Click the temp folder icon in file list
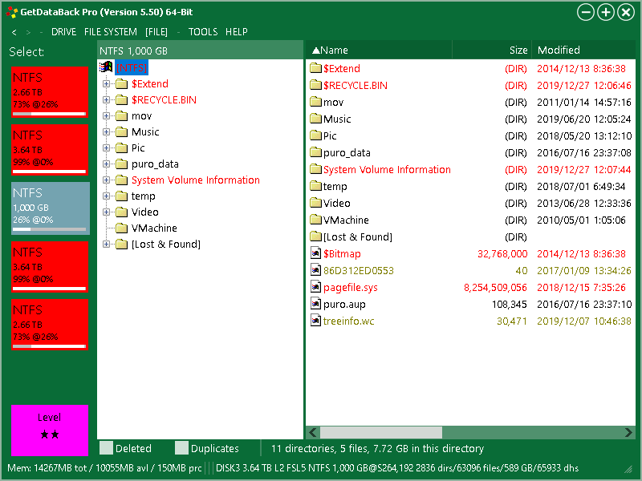The height and width of the screenshot is (481, 642). pyautogui.click(x=315, y=186)
